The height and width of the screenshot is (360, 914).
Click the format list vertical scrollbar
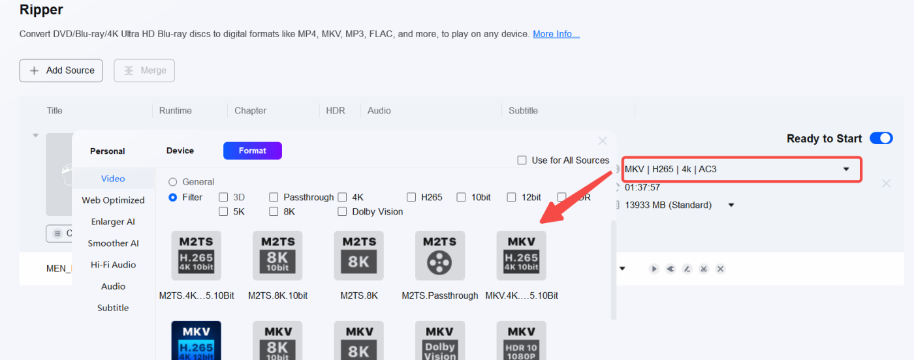coord(613,270)
